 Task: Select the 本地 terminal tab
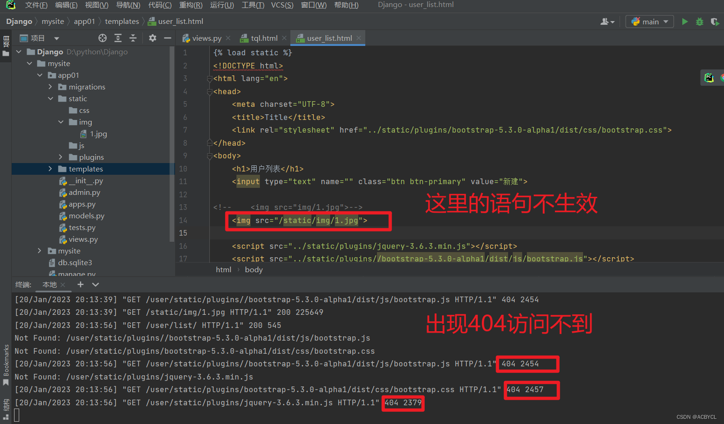point(50,284)
